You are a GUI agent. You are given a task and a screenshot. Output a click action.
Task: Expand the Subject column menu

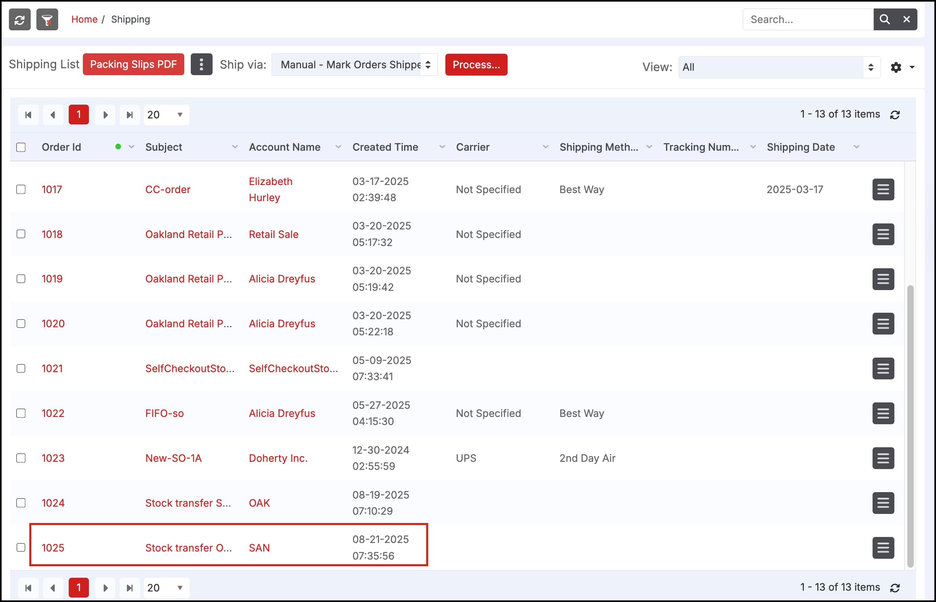click(x=235, y=147)
